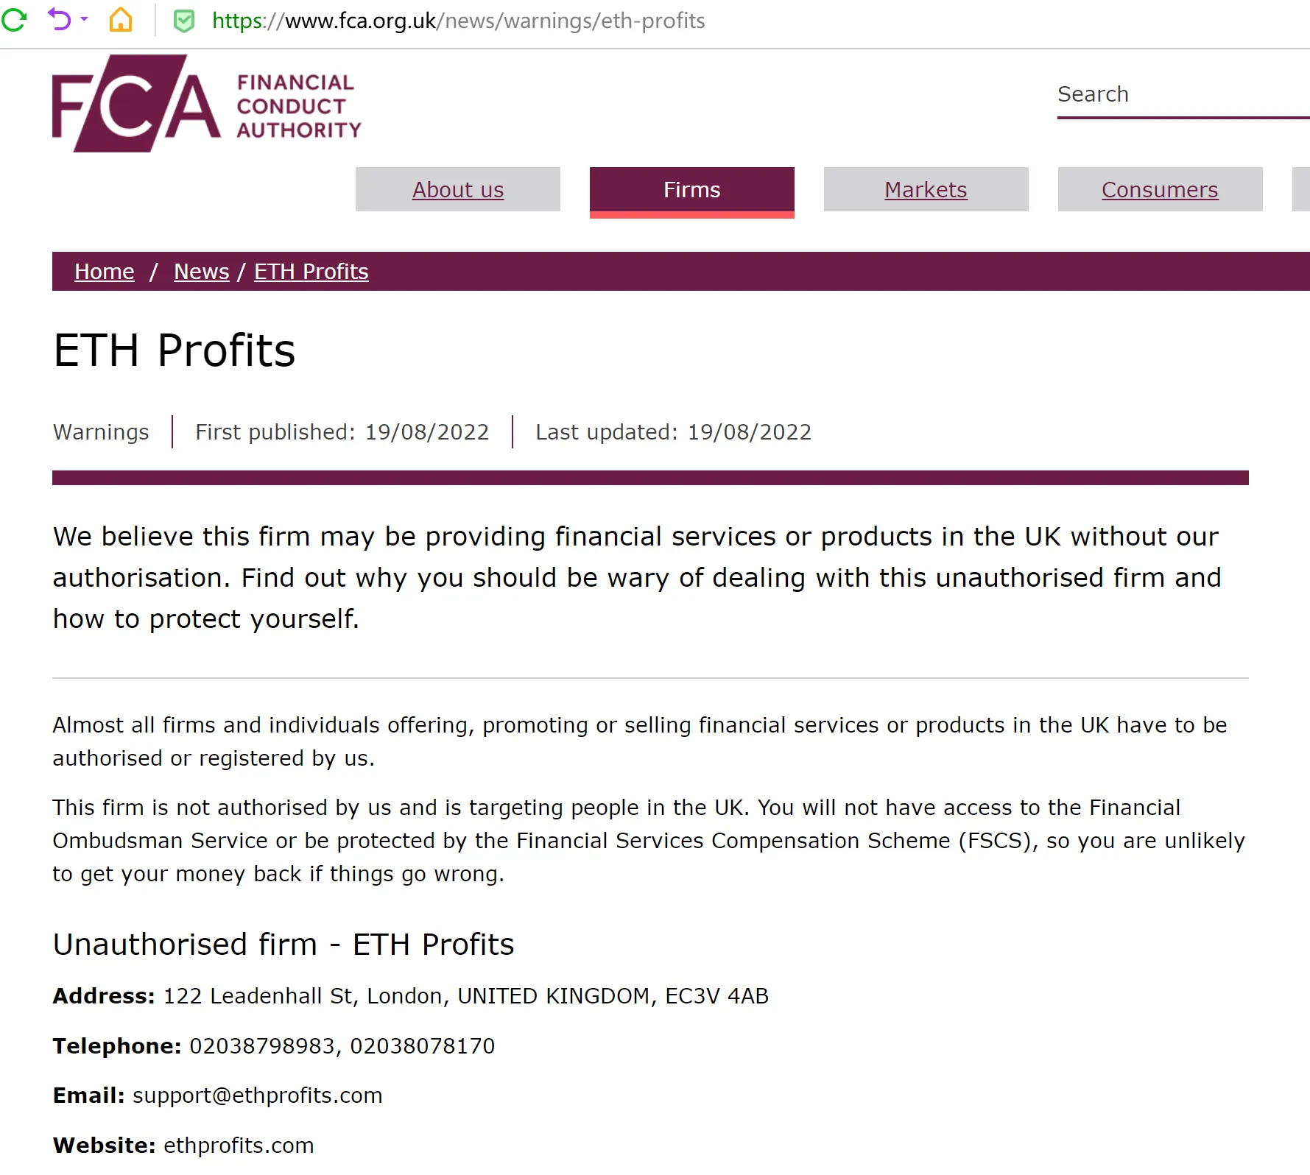Click the ETH Profits breadcrumb link
Image resolution: width=1310 pixels, height=1175 pixels.
(311, 272)
